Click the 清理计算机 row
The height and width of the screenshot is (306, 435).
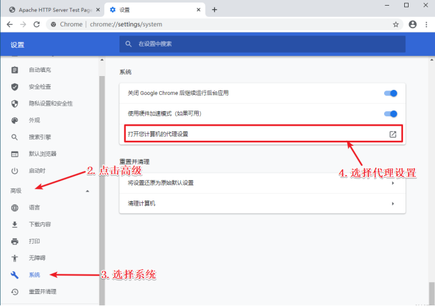[x=262, y=204]
